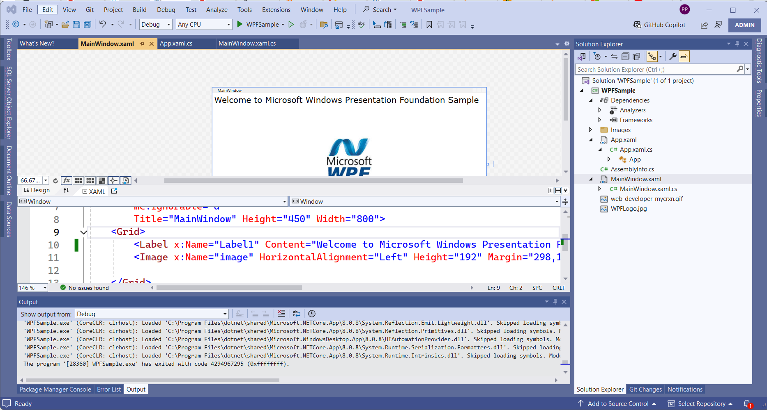Toggle the designer effects fx button
767x410 pixels.
(66, 180)
